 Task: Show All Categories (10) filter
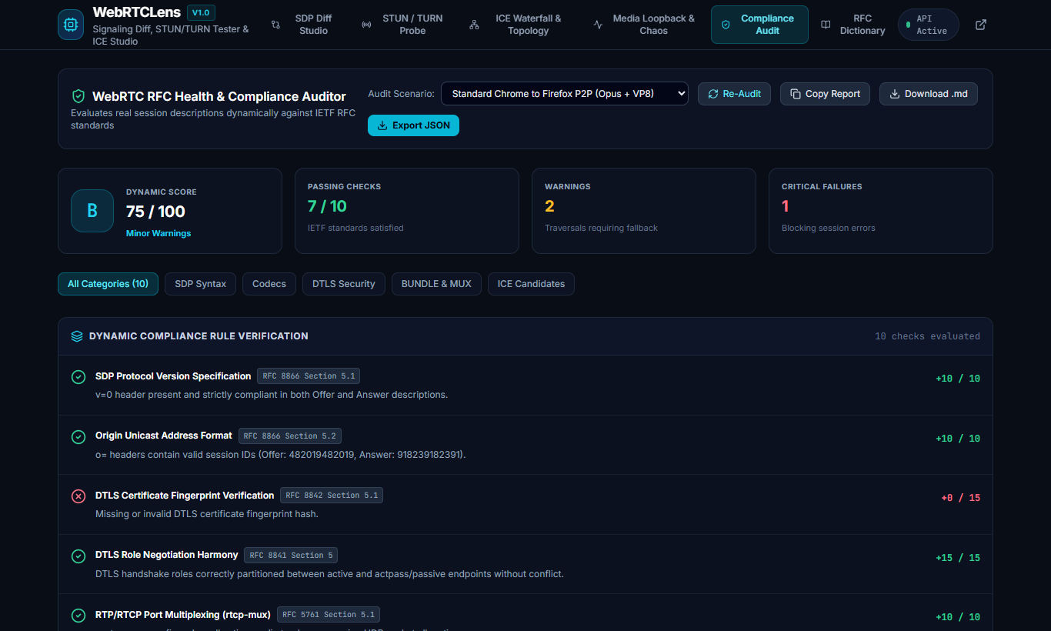click(x=108, y=284)
